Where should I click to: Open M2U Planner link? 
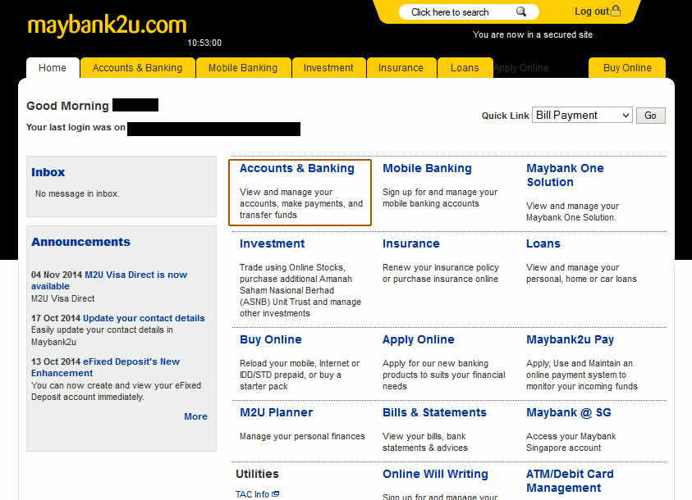pos(277,412)
